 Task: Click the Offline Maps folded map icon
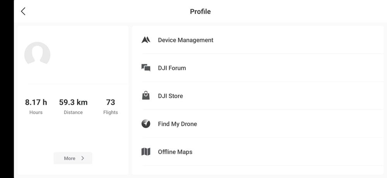click(146, 152)
